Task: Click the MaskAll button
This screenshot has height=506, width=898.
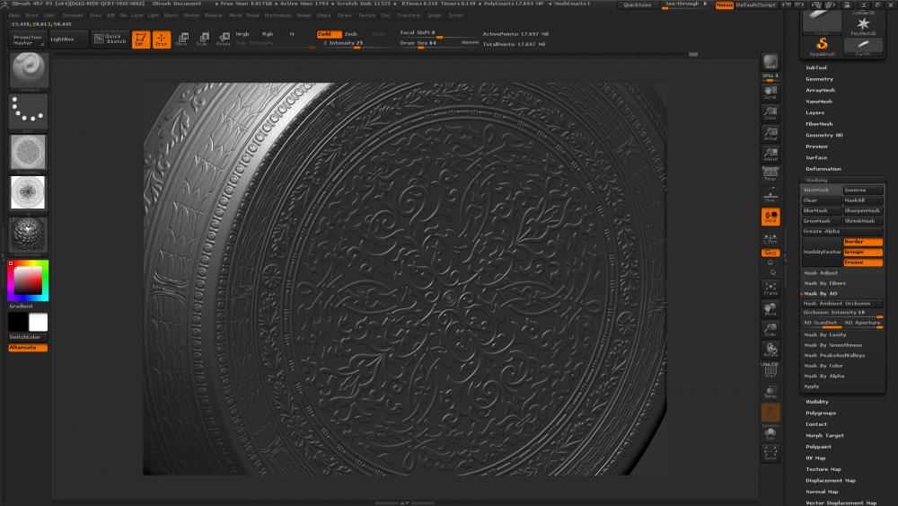Action: tap(863, 200)
